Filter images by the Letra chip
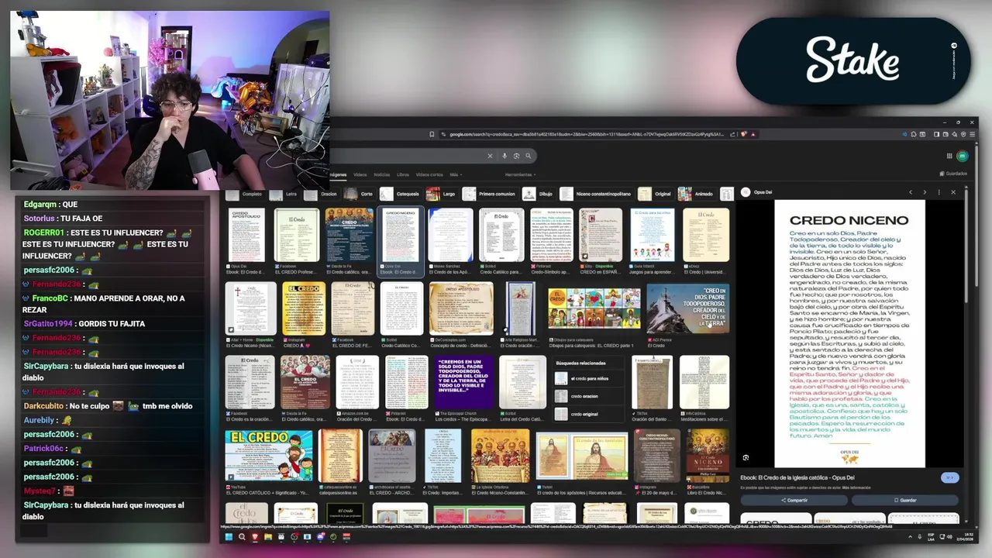This screenshot has width=992, height=558. [285, 194]
